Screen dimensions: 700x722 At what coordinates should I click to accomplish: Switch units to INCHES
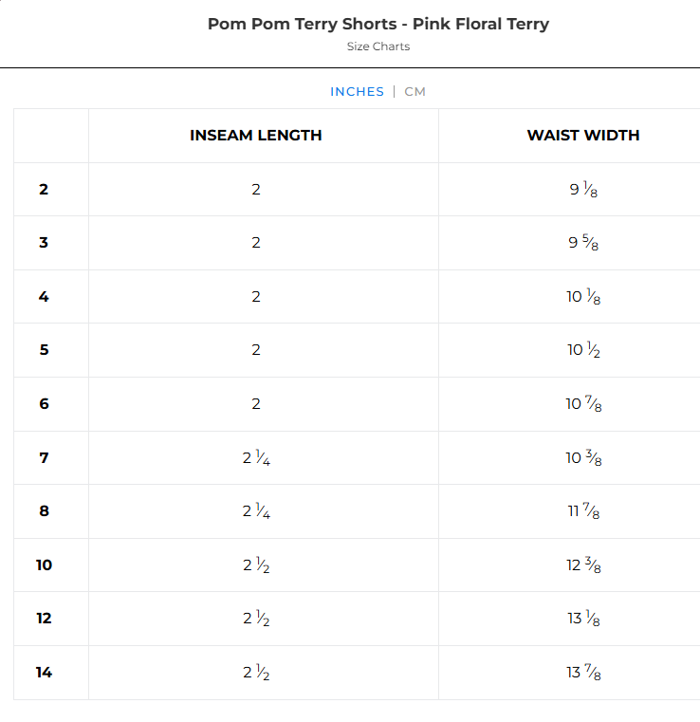coord(357,92)
